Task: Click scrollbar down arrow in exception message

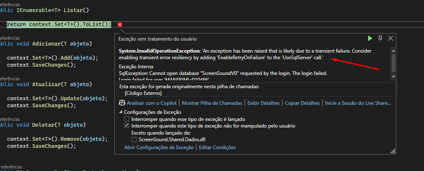Action: tap(393, 77)
